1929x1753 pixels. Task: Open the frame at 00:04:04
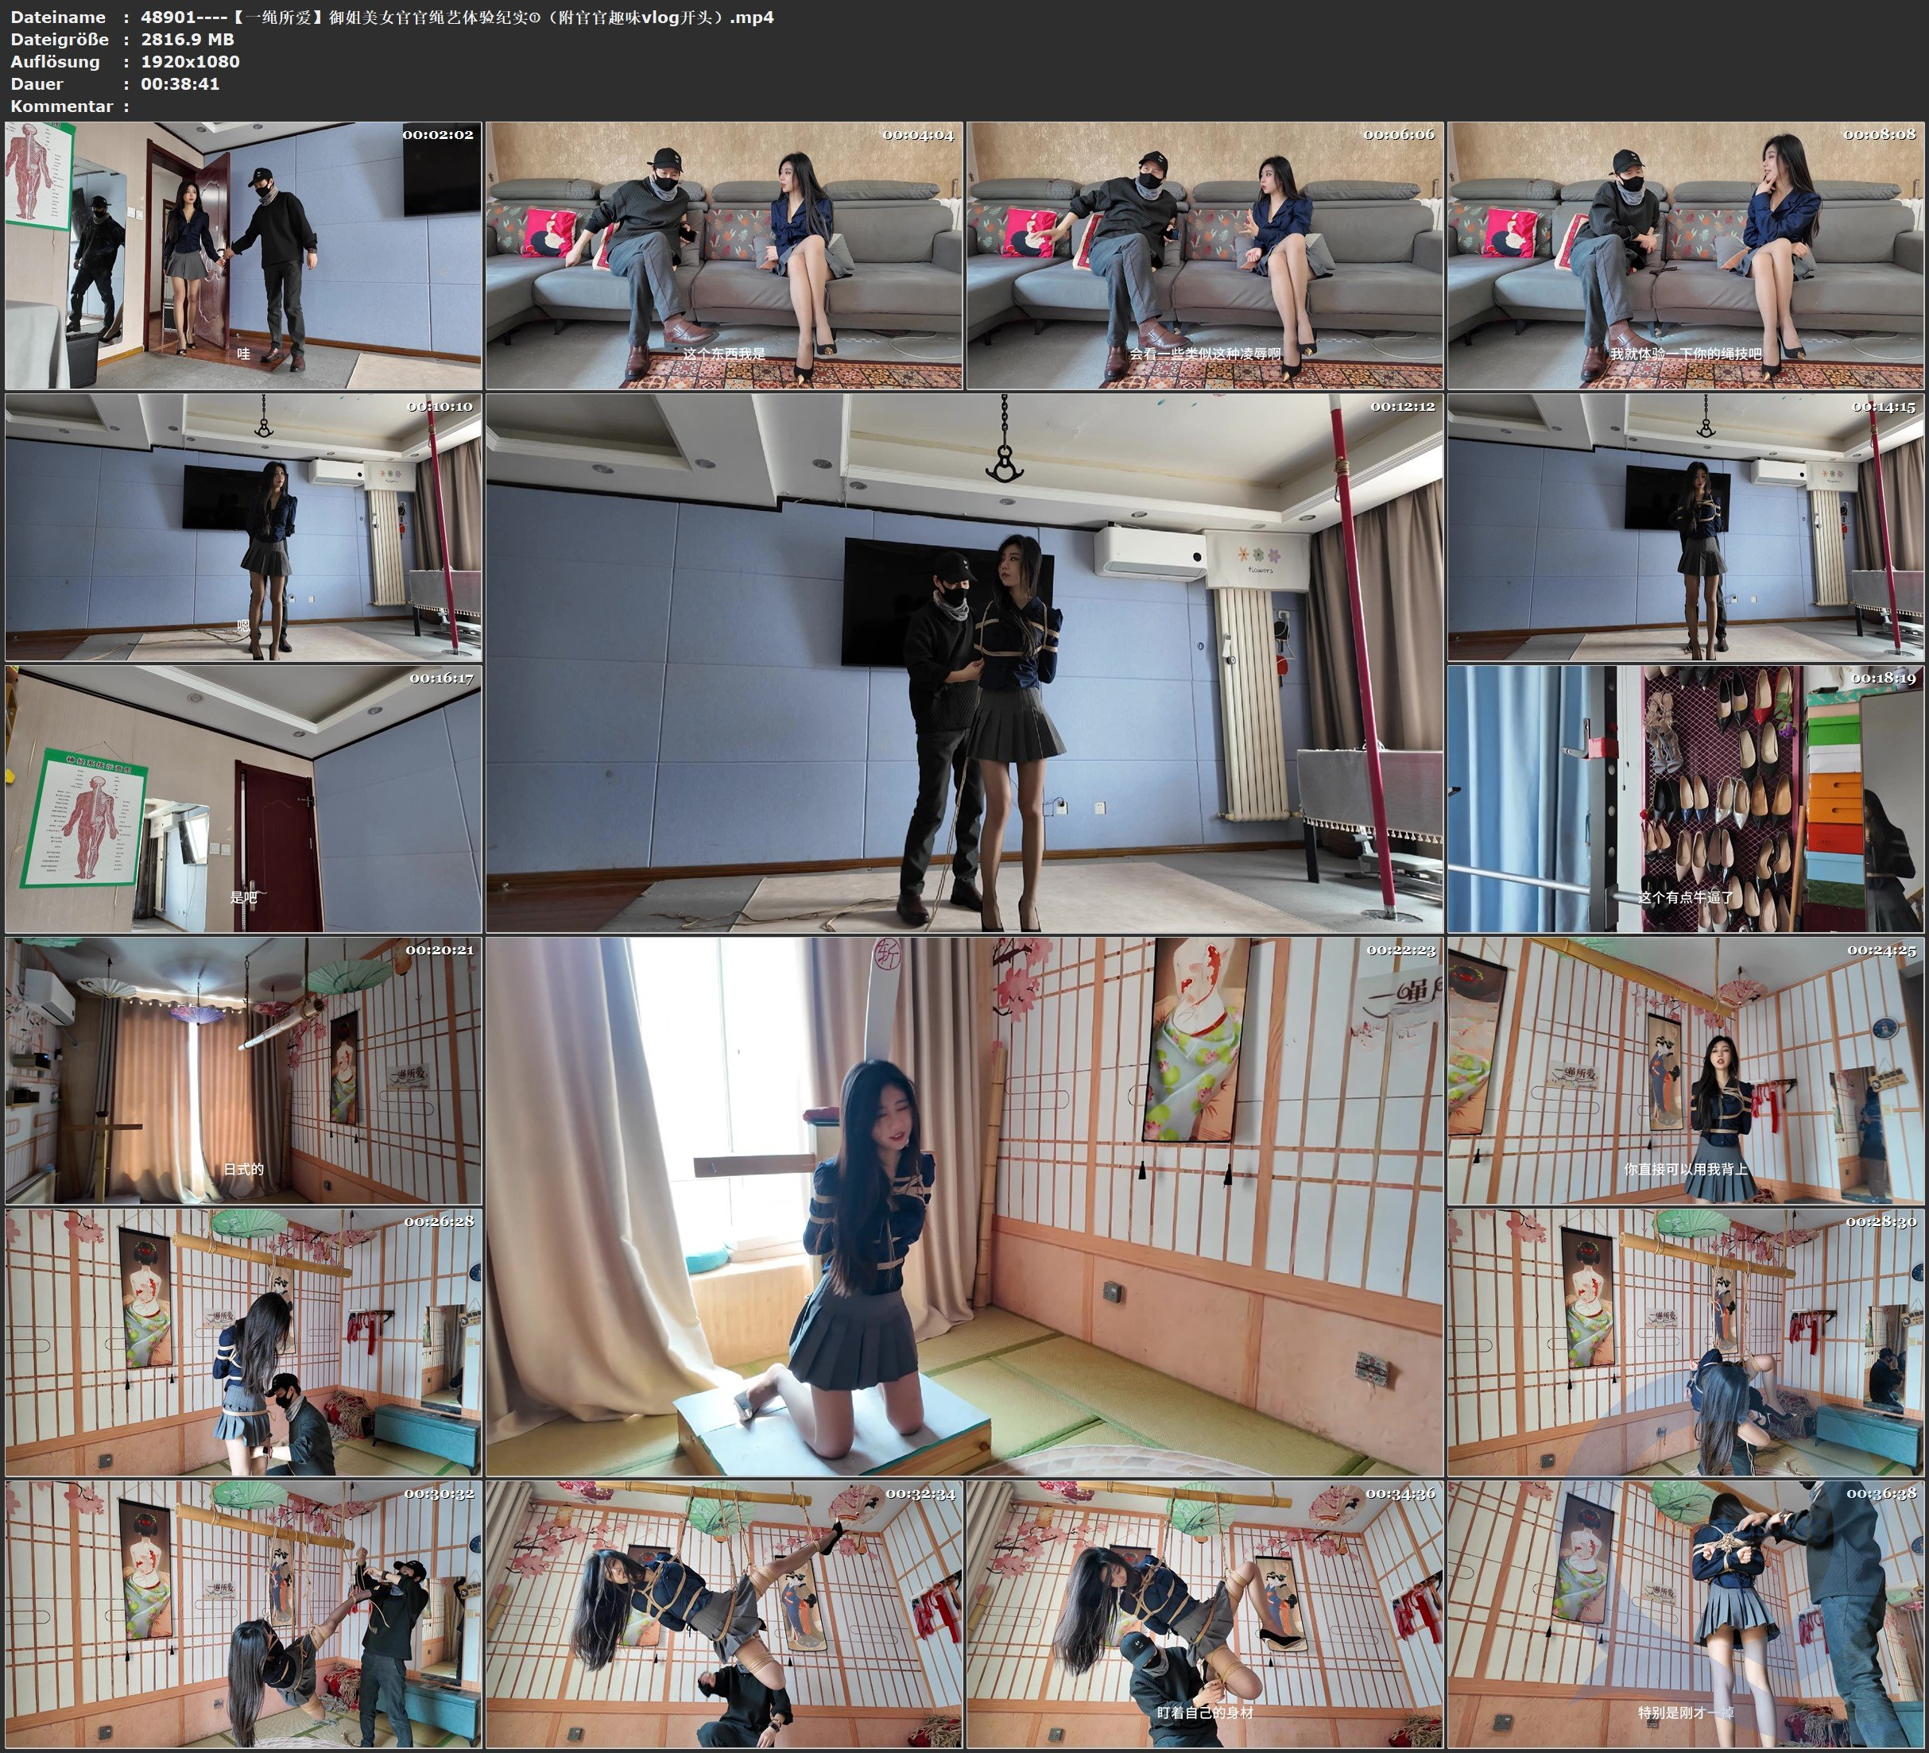tap(723, 256)
